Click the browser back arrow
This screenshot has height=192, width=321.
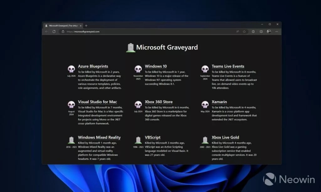[46, 32]
